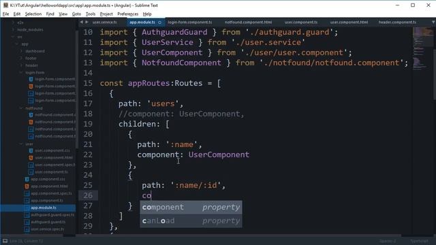Open user.component.ts in the sidebar
436x245 pixels.
tap(52, 172)
